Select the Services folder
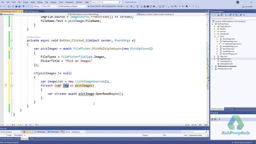The height and width of the screenshot is (144, 256). click(223, 31)
